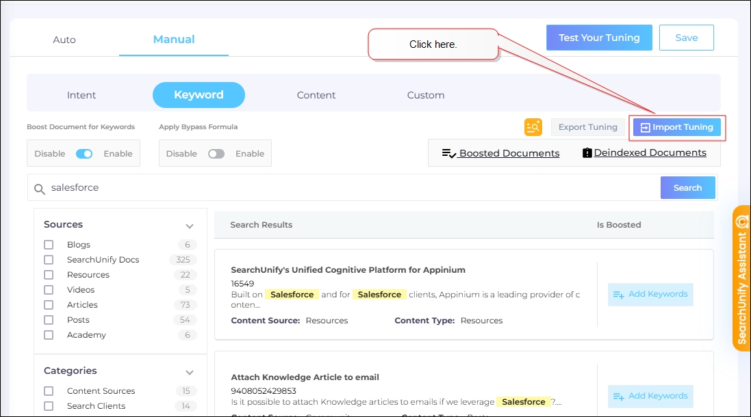Open the SearchUnify Assistant side panel

[x=741, y=278]
